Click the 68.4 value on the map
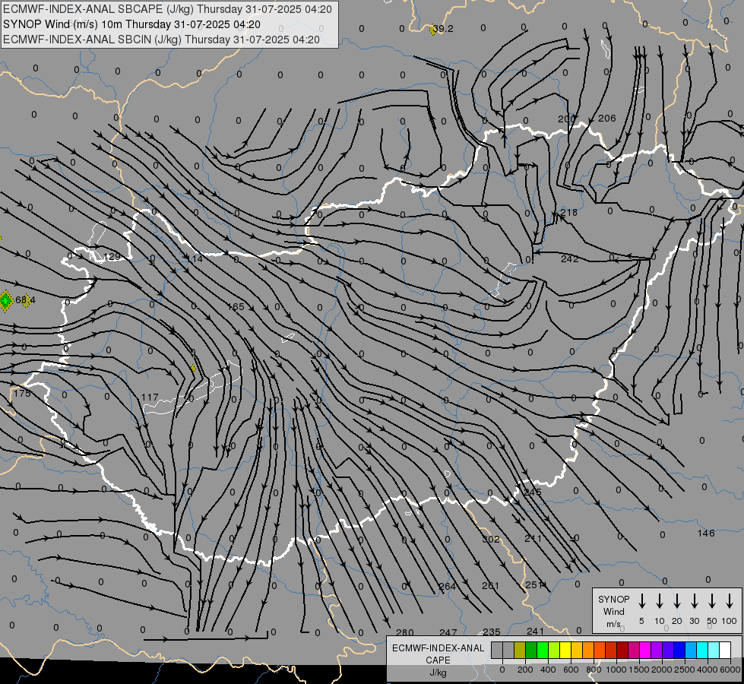Viewport: 744px width, 684px height. pos(25,300)
